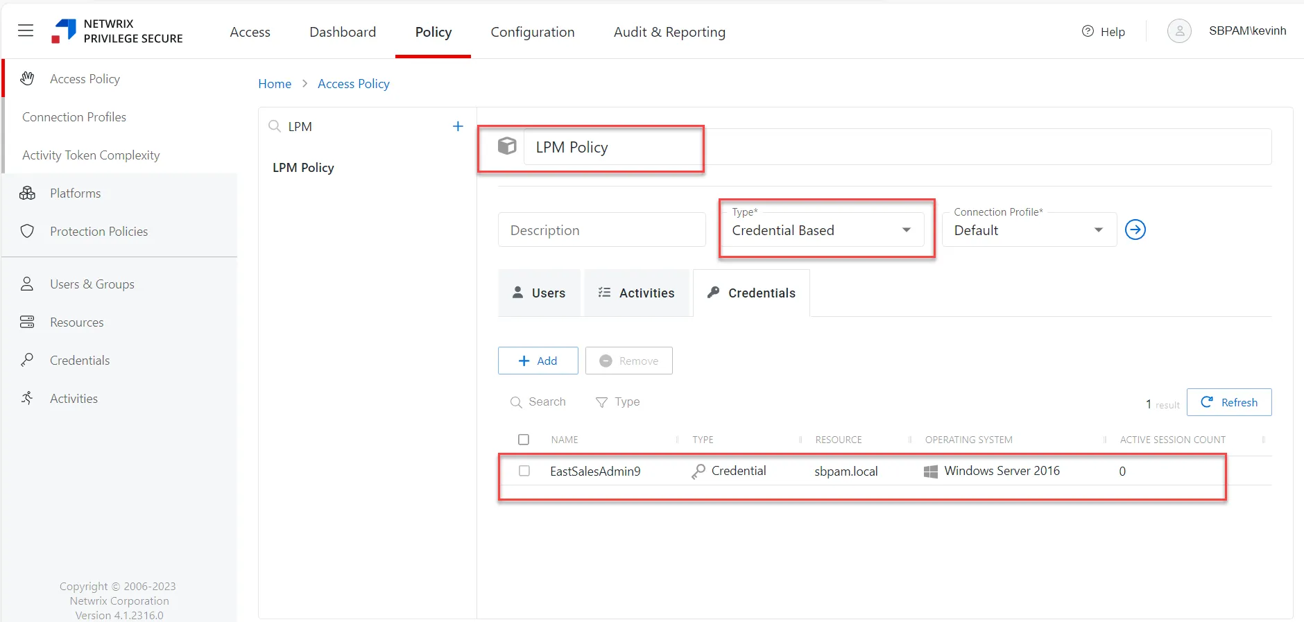Click the Home breadcrumb link

(275, 84)
